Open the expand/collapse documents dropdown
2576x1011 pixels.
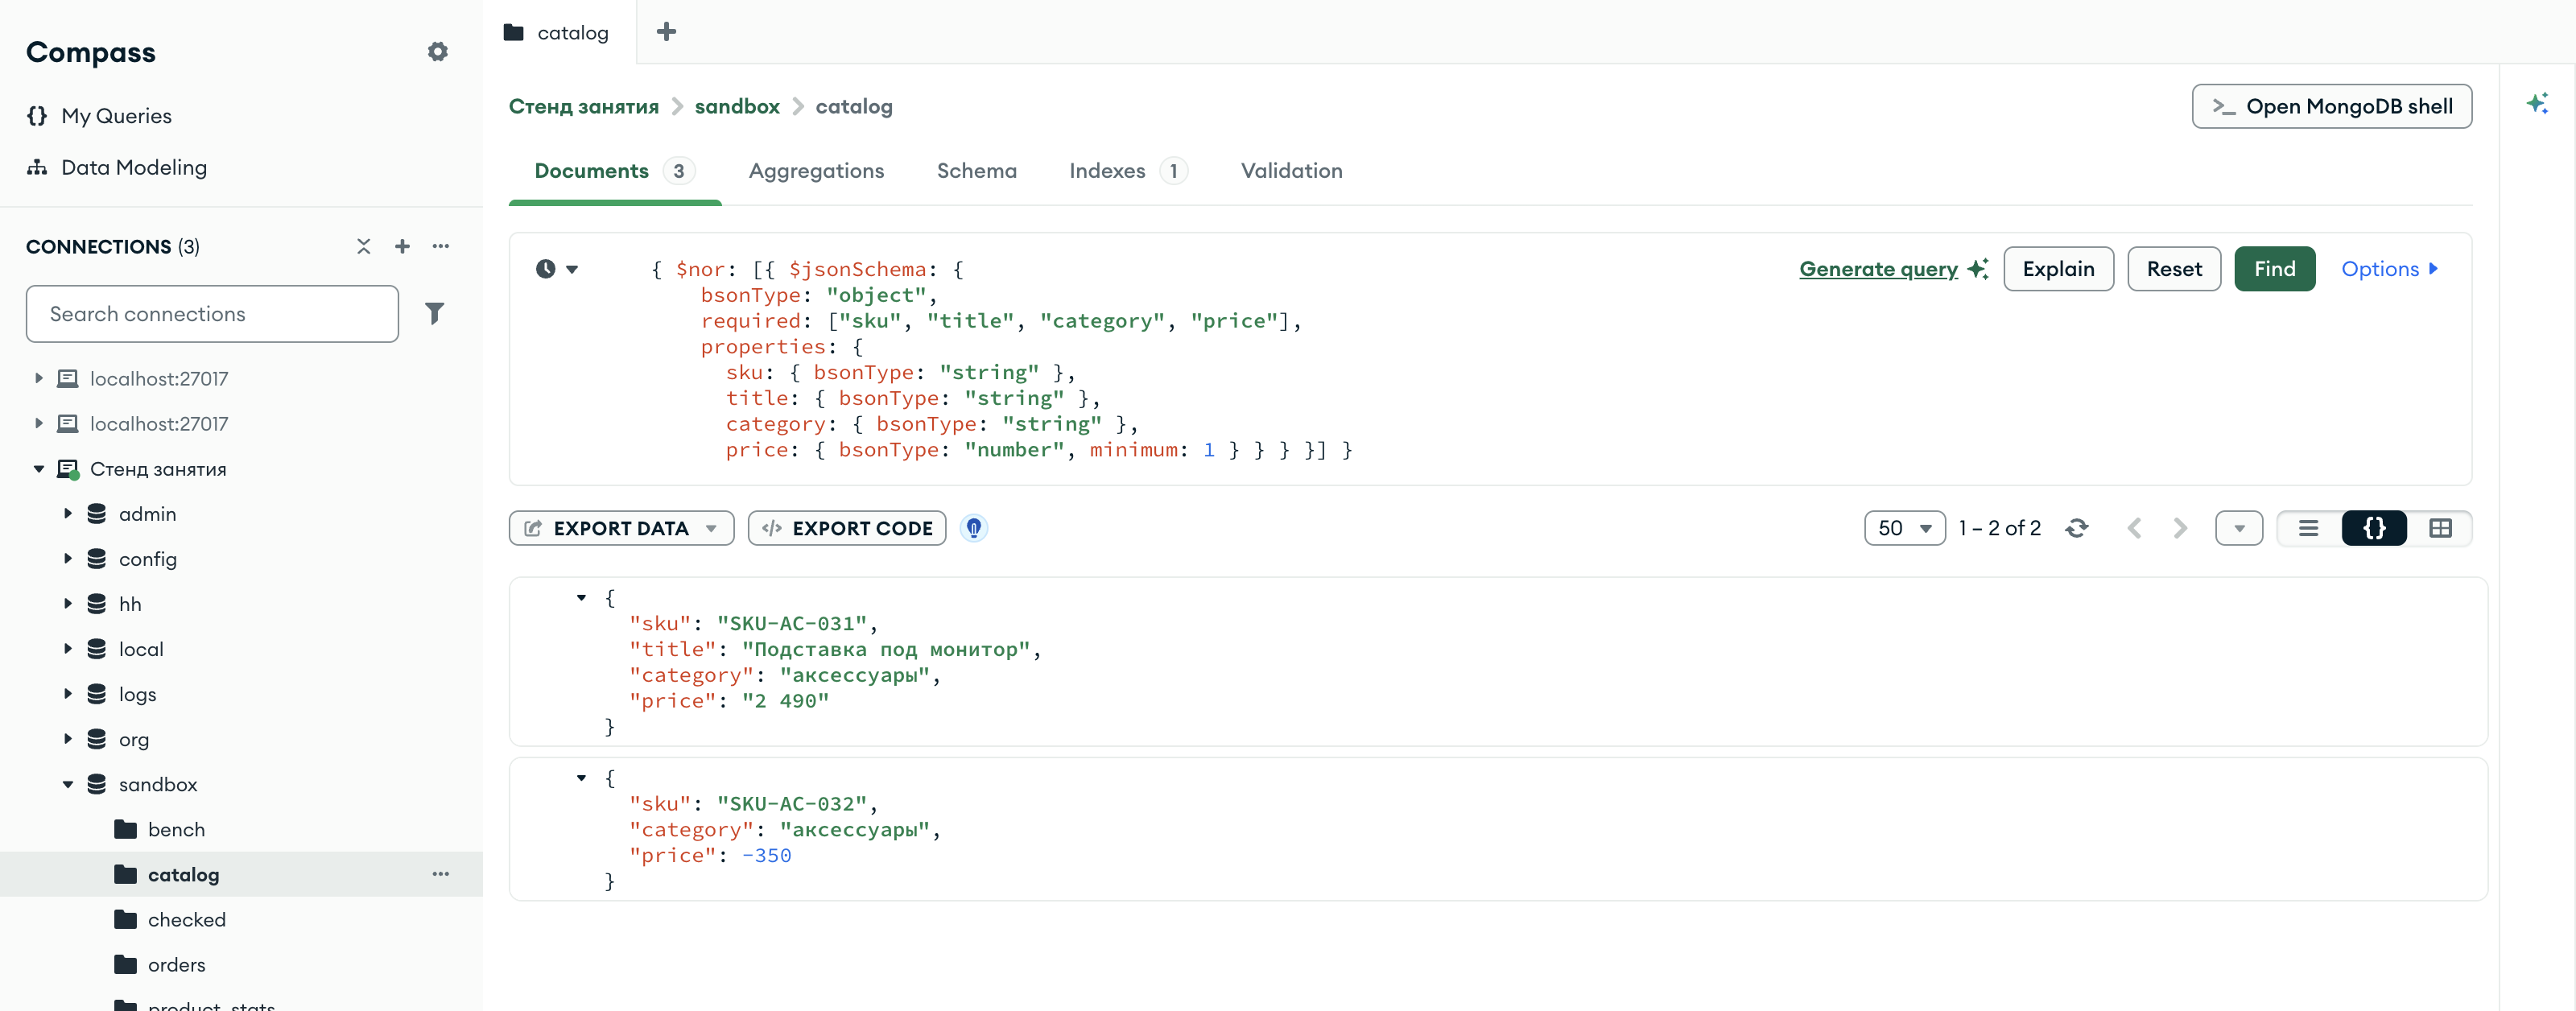[x=2238, y=528]
